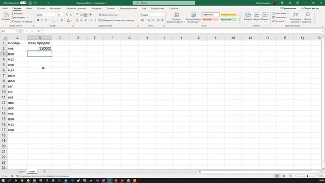The image size is (325, 183).
Task: Open Format as Table menu
Action: pyautogui.click(x=193, y=17)
